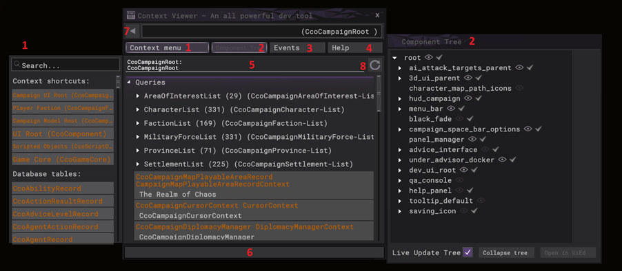Screen dimensions: 622x271
Task: Toggle eye icon for dev_ui_root
Action: tap(463, 170)
